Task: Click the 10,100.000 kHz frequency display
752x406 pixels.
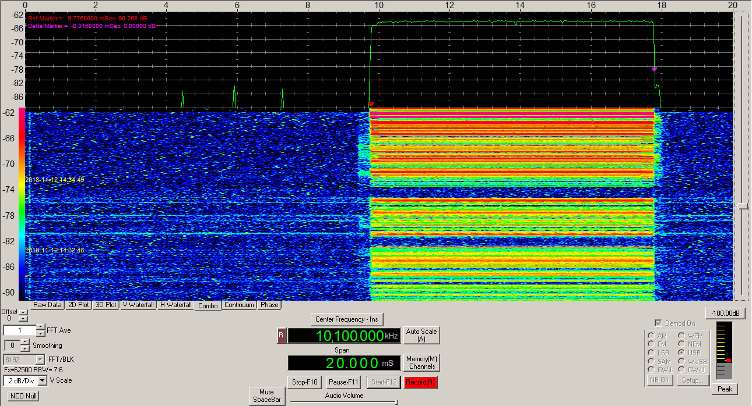Action: pyautogui.click(x=344, y=336)
